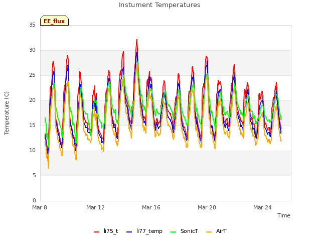Click the red li75_t legend swatch
Screen dimensions: 321x241
[x=96, y=232]
